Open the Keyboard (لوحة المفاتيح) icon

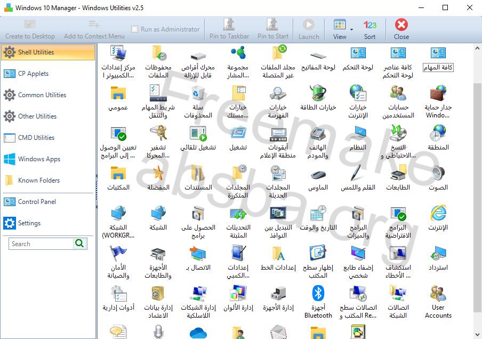pyautogui.click(x=318, y=56)
